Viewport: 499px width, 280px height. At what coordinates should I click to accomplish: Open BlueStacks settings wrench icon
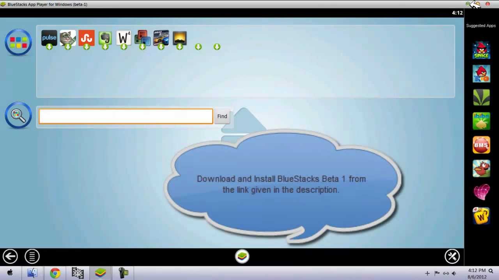pos(452,256)
